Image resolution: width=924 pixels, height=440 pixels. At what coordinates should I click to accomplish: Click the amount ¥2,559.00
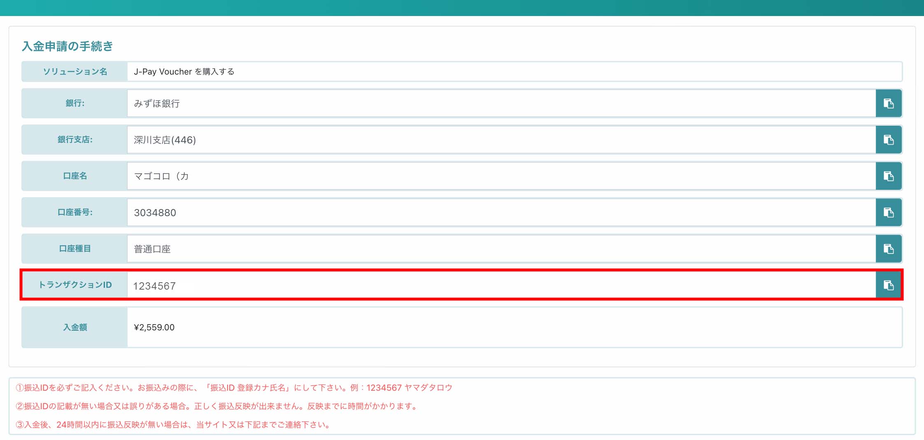[x=154, y=327]
